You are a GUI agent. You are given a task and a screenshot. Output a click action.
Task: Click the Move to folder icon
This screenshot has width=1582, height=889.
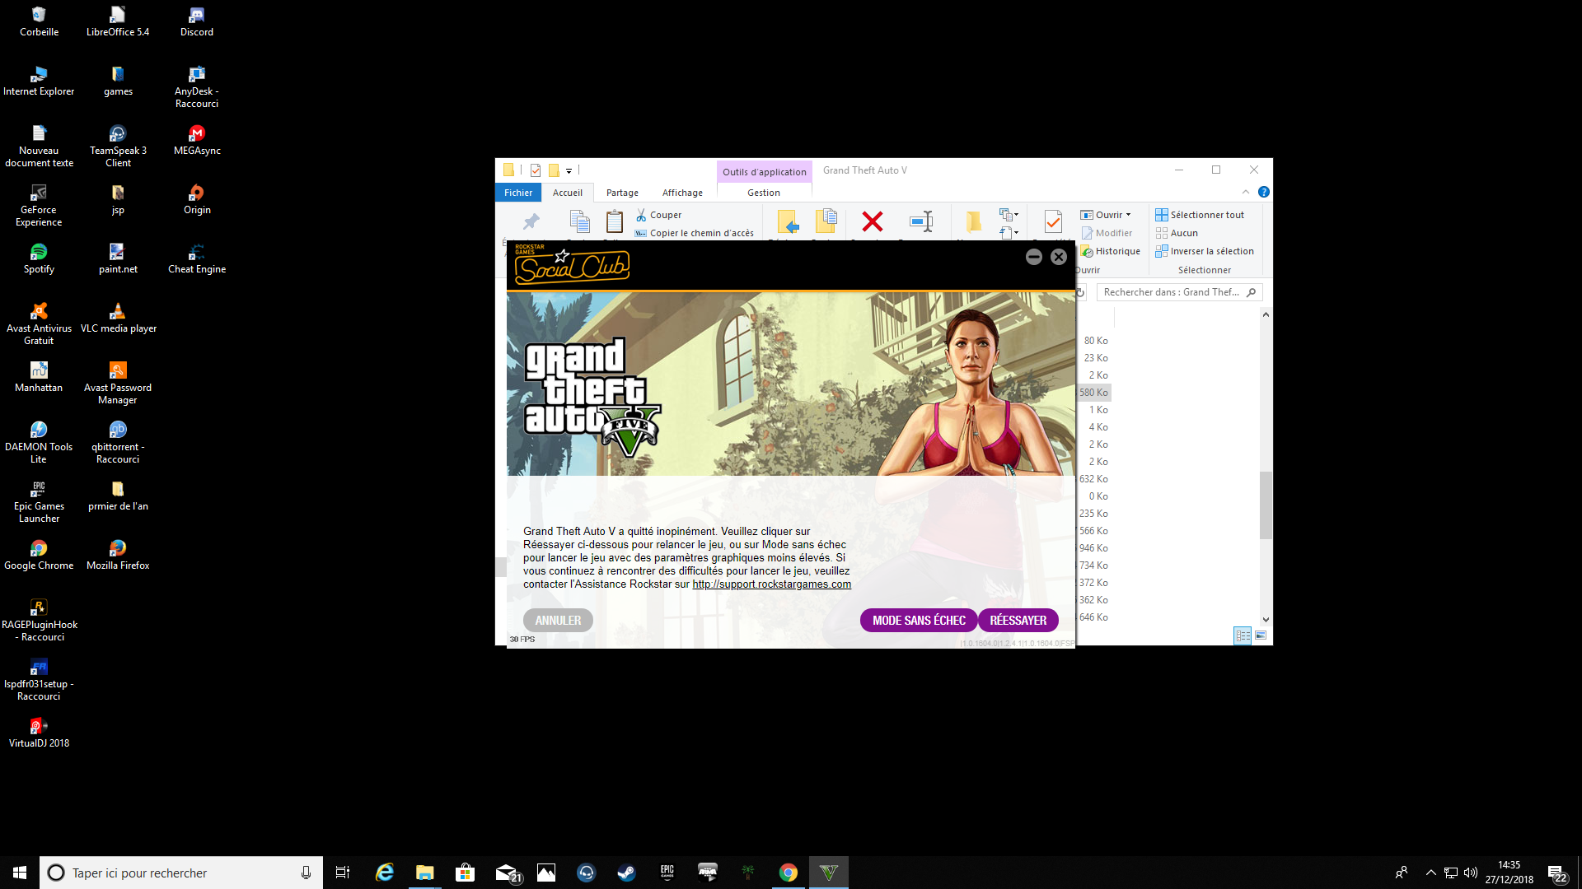[787, 221]
